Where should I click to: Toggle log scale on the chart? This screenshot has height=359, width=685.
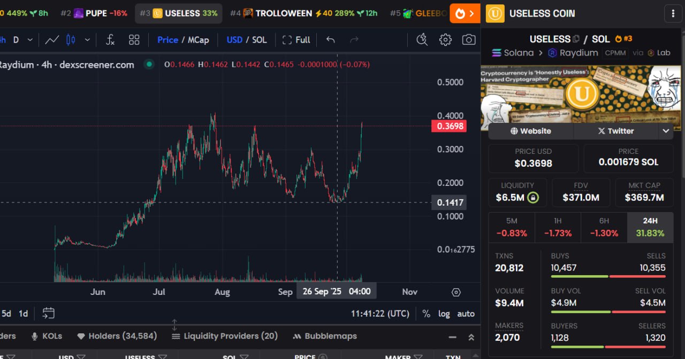pyautogui.click(x=444, y=314)
